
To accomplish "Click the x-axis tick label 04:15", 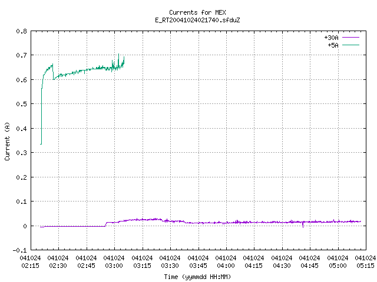I will (253, 266).
